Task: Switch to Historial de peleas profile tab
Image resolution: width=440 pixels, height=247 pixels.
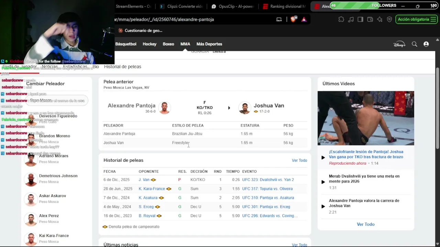Action: point(123,67)
